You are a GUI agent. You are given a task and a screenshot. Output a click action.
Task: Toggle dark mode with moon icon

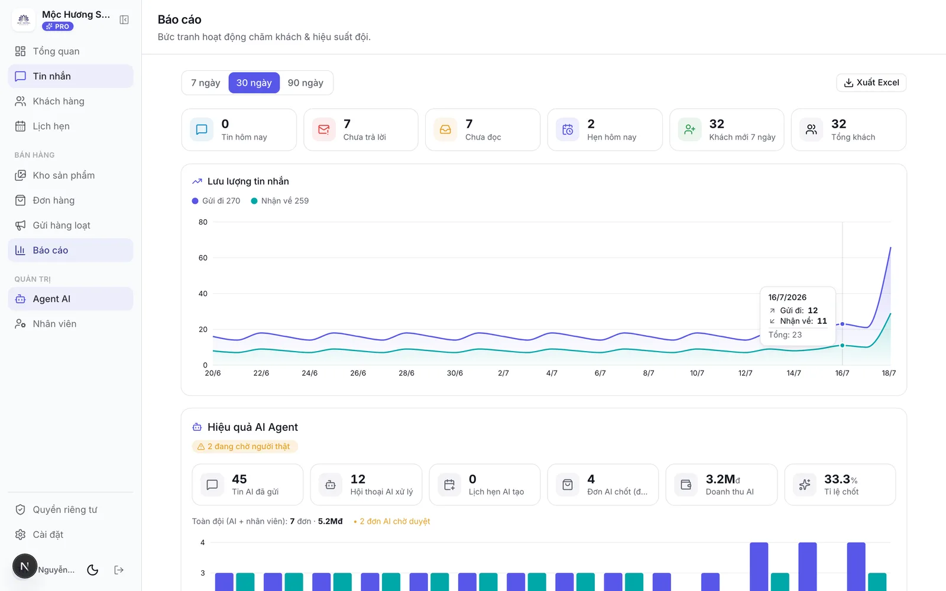pyautogui.click(x=93, y=570)
